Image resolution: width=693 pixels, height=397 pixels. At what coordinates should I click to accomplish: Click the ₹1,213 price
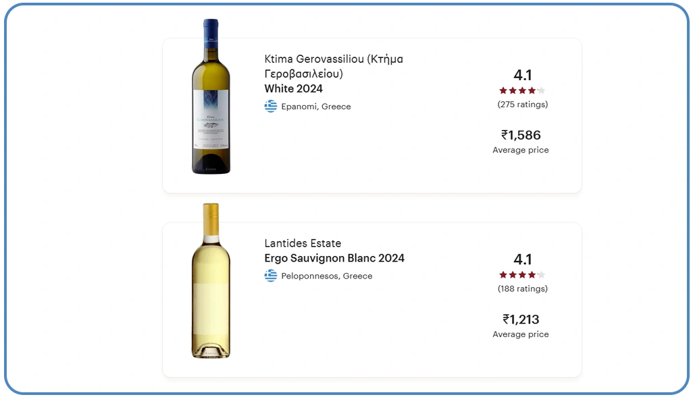[x=521, y=319]
